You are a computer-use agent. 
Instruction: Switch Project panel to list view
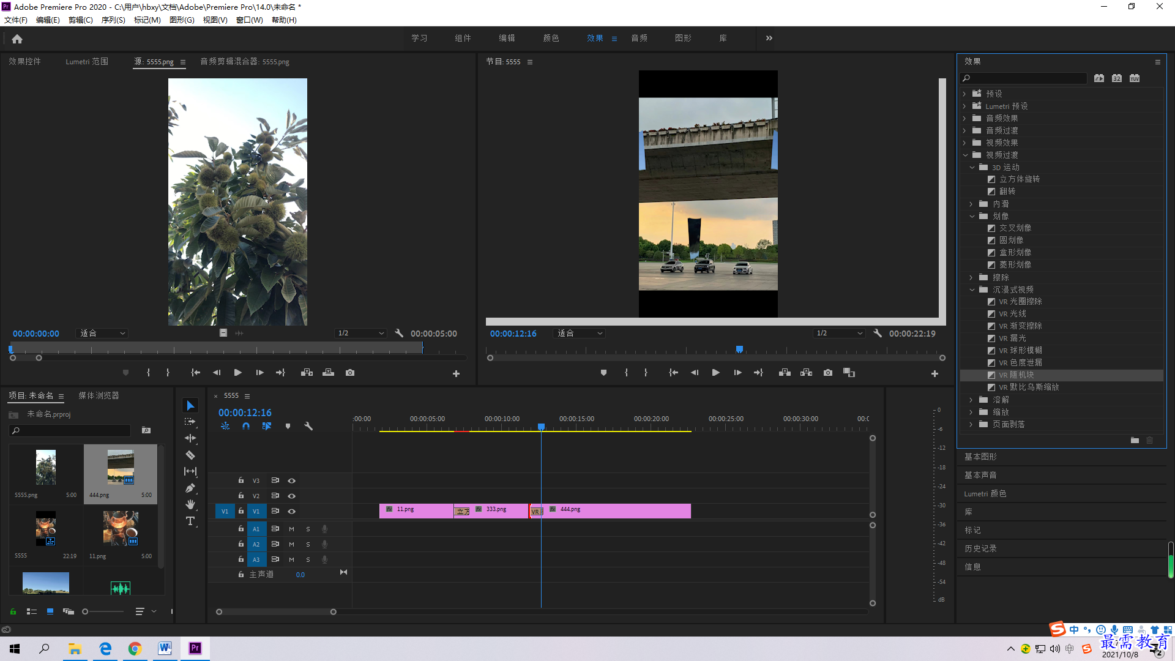tap(32, 611)
